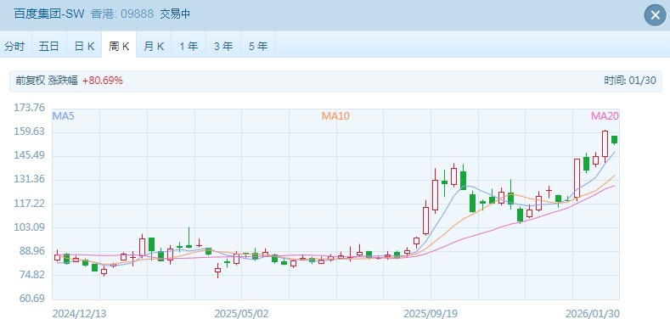Switch to the 分时 tab
The image size is (670, 319).
click(14, 46)
